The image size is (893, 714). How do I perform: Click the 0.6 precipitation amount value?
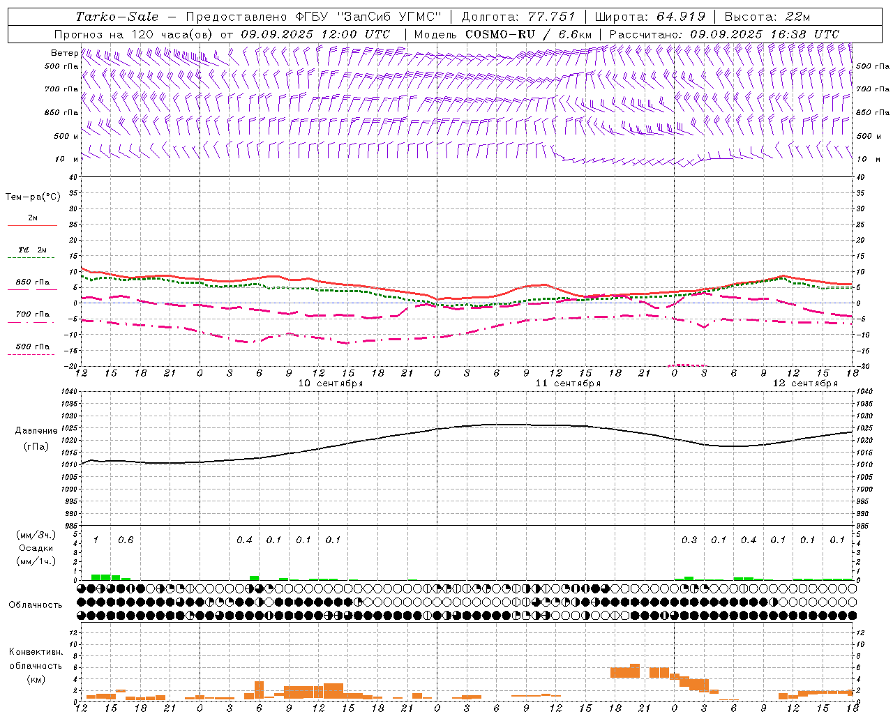tap(126, 540)
